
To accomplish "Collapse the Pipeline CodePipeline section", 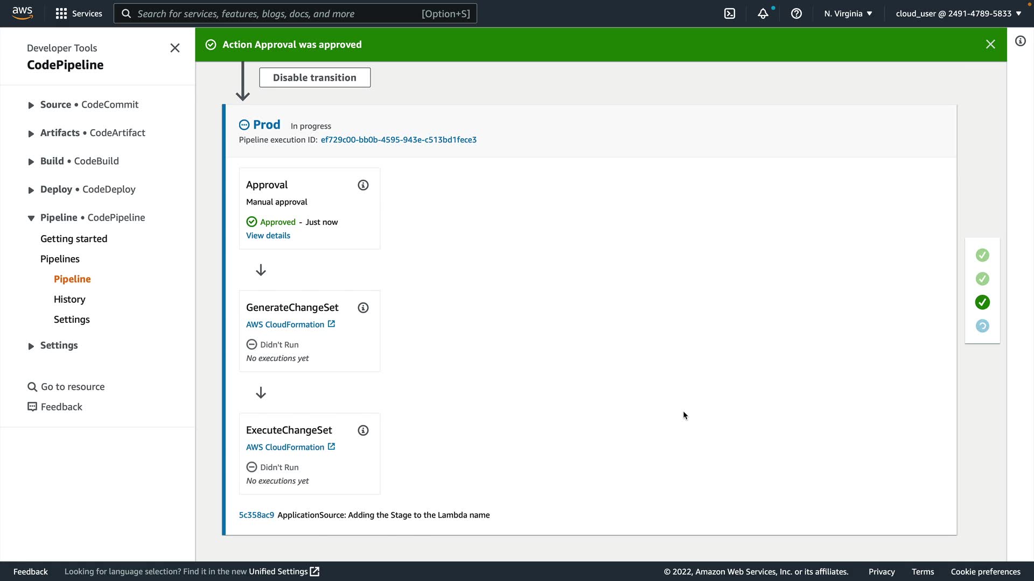I will coord(31,218).
